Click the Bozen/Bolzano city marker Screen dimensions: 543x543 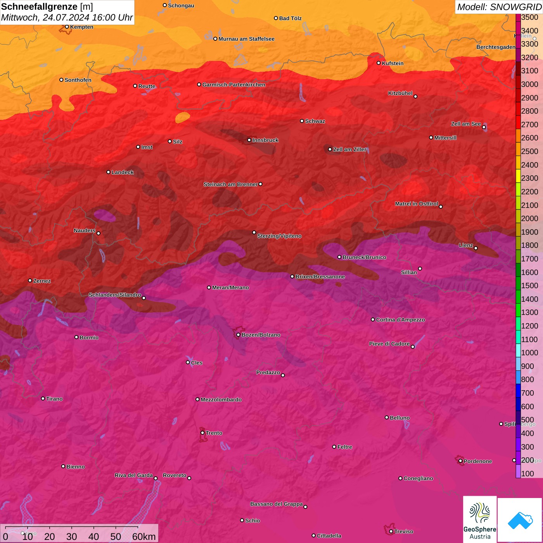point(238,335)
